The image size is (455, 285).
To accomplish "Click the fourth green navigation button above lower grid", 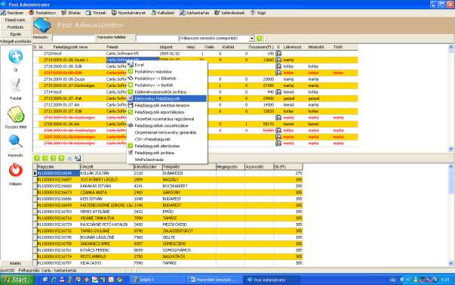I will tap(61, 158).
